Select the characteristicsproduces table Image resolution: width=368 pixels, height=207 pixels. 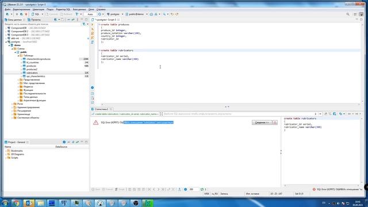[x=39, y=59]
